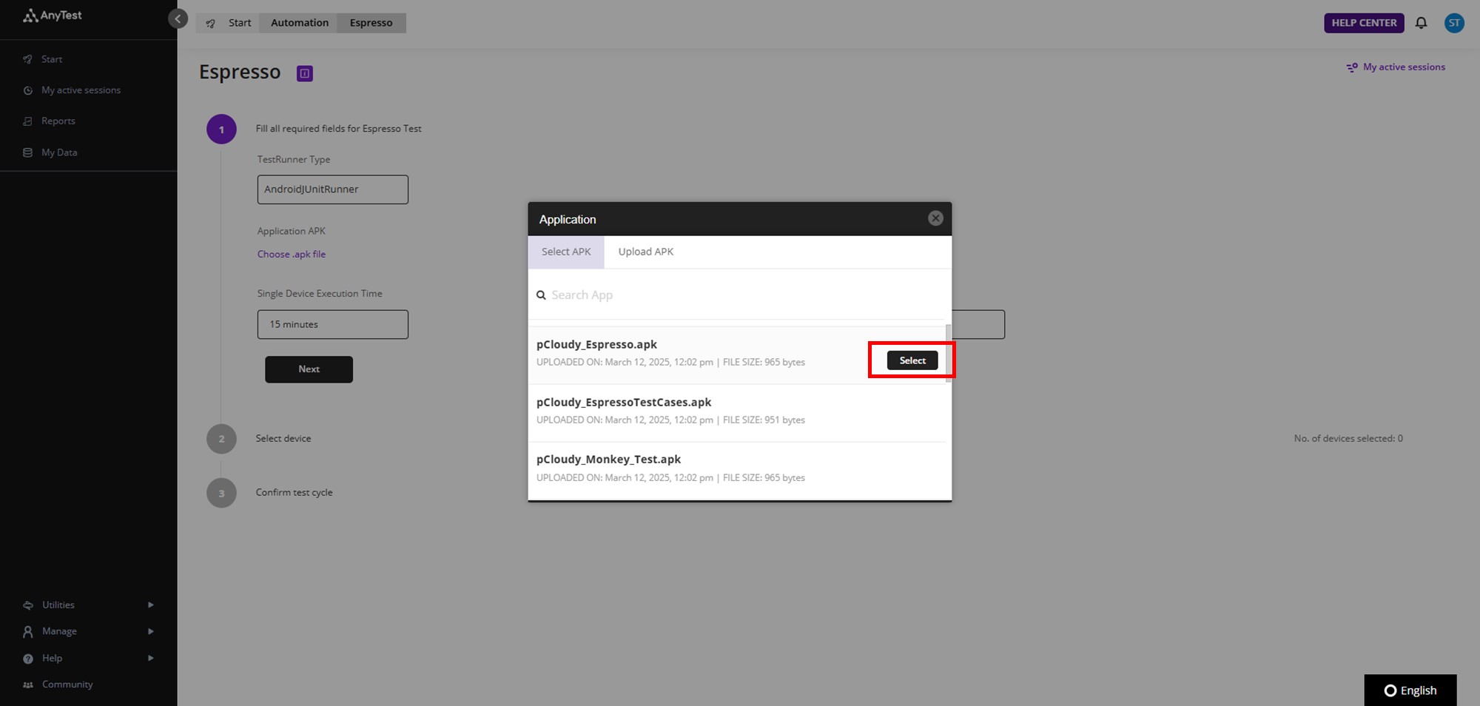Screen dimensions: 1480x706
Task: Click the Manage person icon
Action: tap(28, 632)
